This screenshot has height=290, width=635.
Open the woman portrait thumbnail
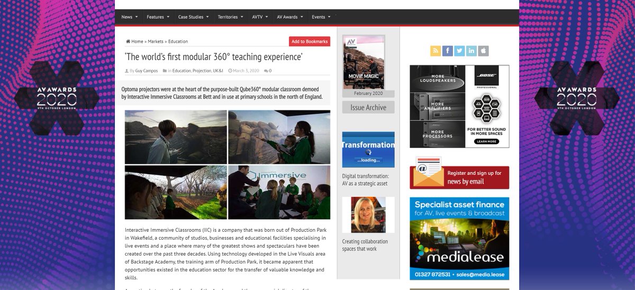pyautogui.click(x=368, y=215)
